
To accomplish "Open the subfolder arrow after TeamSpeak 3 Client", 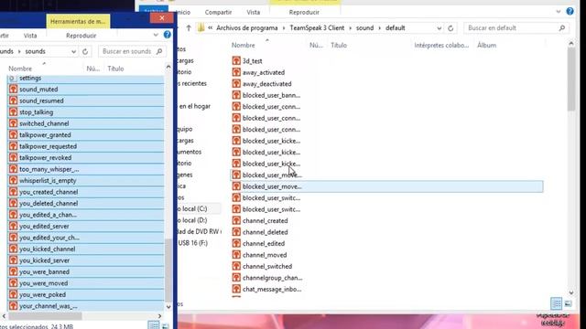I will pos(351,28).
